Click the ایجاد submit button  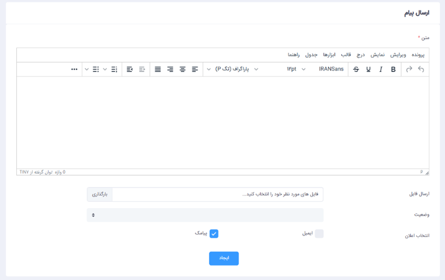point(224,258)
